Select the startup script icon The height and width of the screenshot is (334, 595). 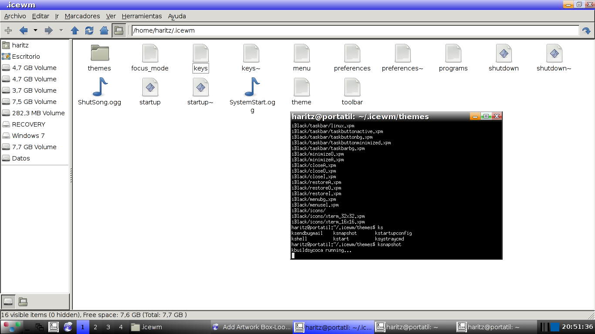click(x=150, y=87)
